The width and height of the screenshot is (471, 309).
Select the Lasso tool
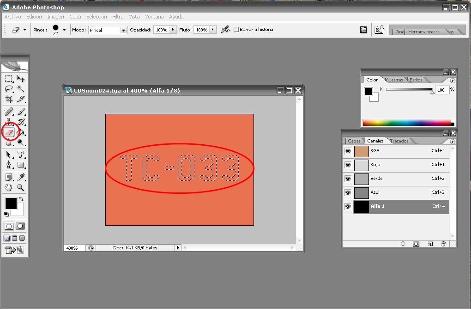[9, 89]
